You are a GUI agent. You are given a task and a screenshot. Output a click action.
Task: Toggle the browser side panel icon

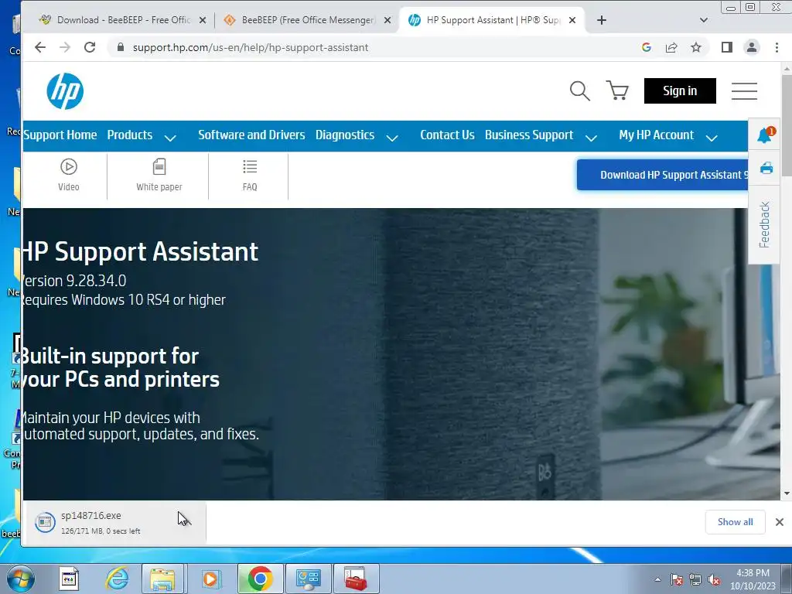pyautogui.click(x=727, y=47)
